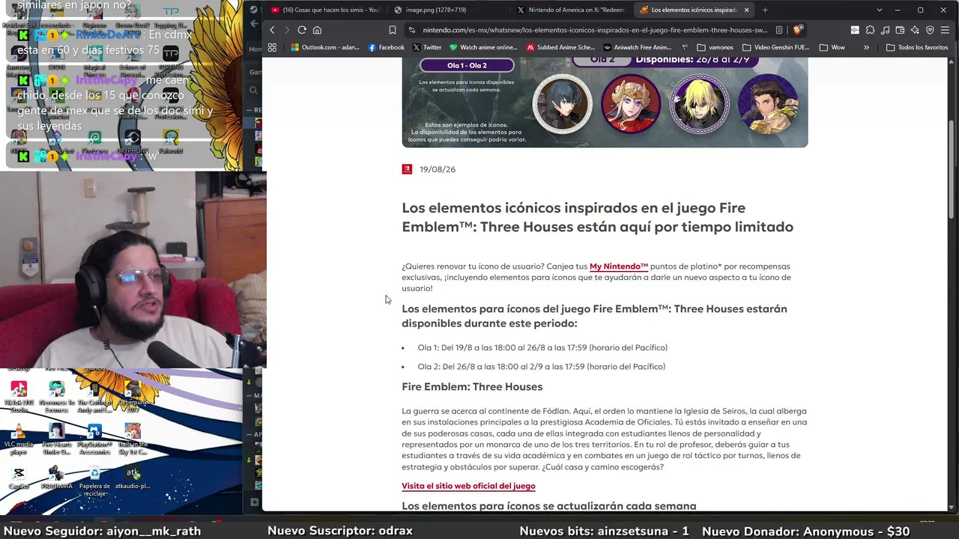Select VLC media player desktop shortcut
Screen dimensions: 959x539
pyautogui.click(x=19, y=439)
